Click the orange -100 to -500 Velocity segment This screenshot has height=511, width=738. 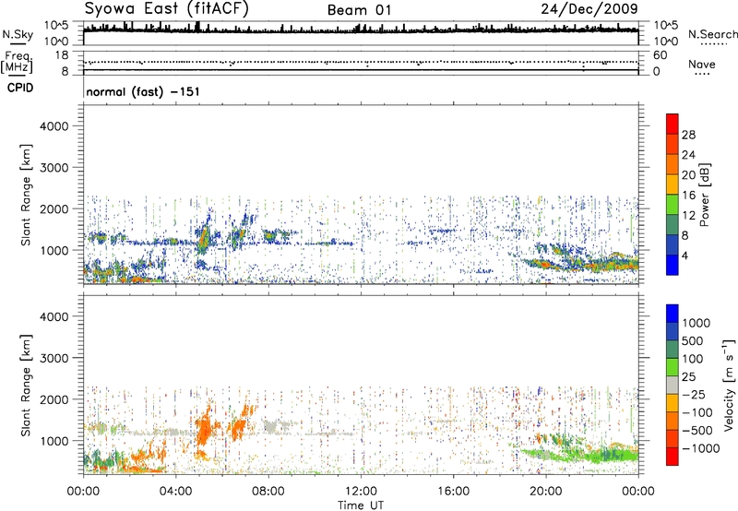pyautogui.click(x=673, y=421)
